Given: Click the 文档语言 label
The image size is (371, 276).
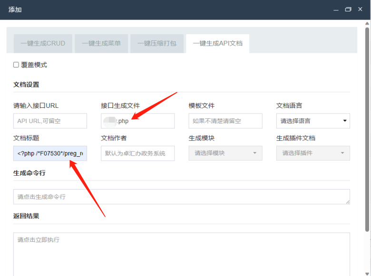Looking at the screenshot, I should point(289,105).
